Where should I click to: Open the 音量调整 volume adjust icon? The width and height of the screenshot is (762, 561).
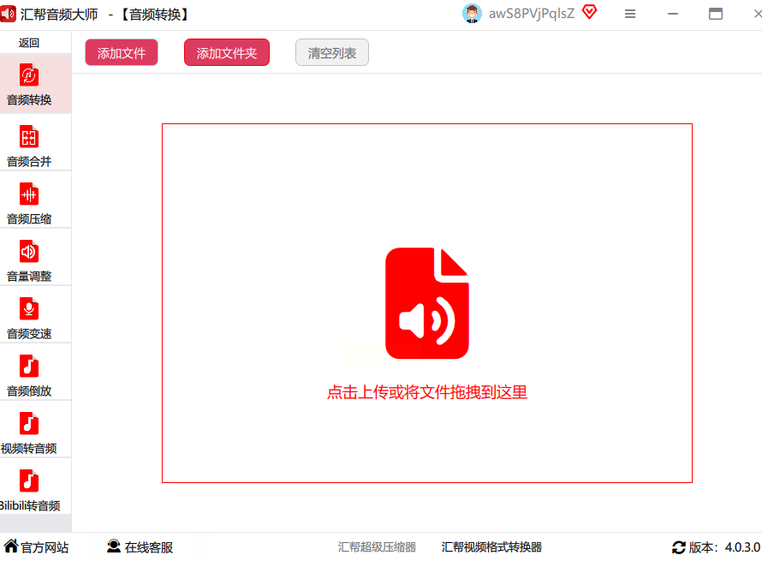pos(29,251)
